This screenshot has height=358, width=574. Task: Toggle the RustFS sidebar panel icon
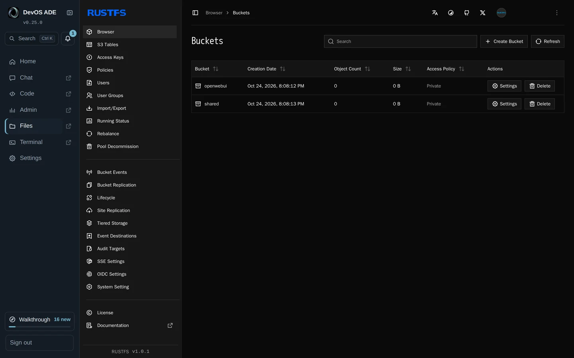pos(195,13)
